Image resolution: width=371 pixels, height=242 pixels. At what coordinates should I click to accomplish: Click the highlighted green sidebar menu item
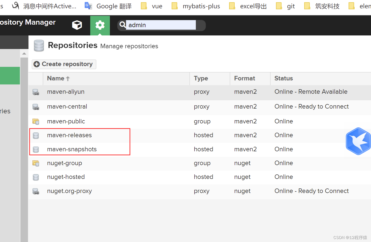pyautogui.click(x=10, y=76)
